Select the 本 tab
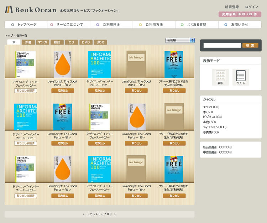This screenshot has width=267, height=223. click(14, 42)
